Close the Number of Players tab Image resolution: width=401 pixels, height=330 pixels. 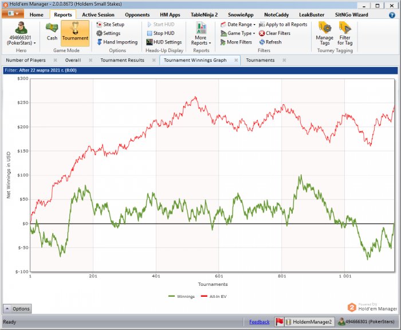click(x=55, y=60)
